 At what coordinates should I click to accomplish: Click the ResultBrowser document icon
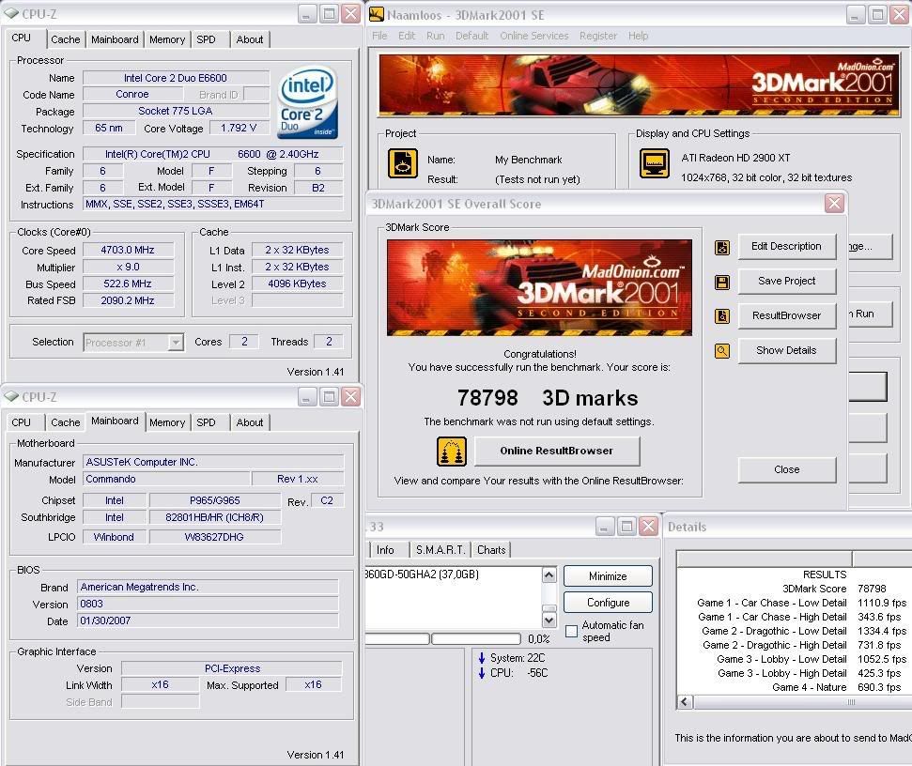click(722, 316)
